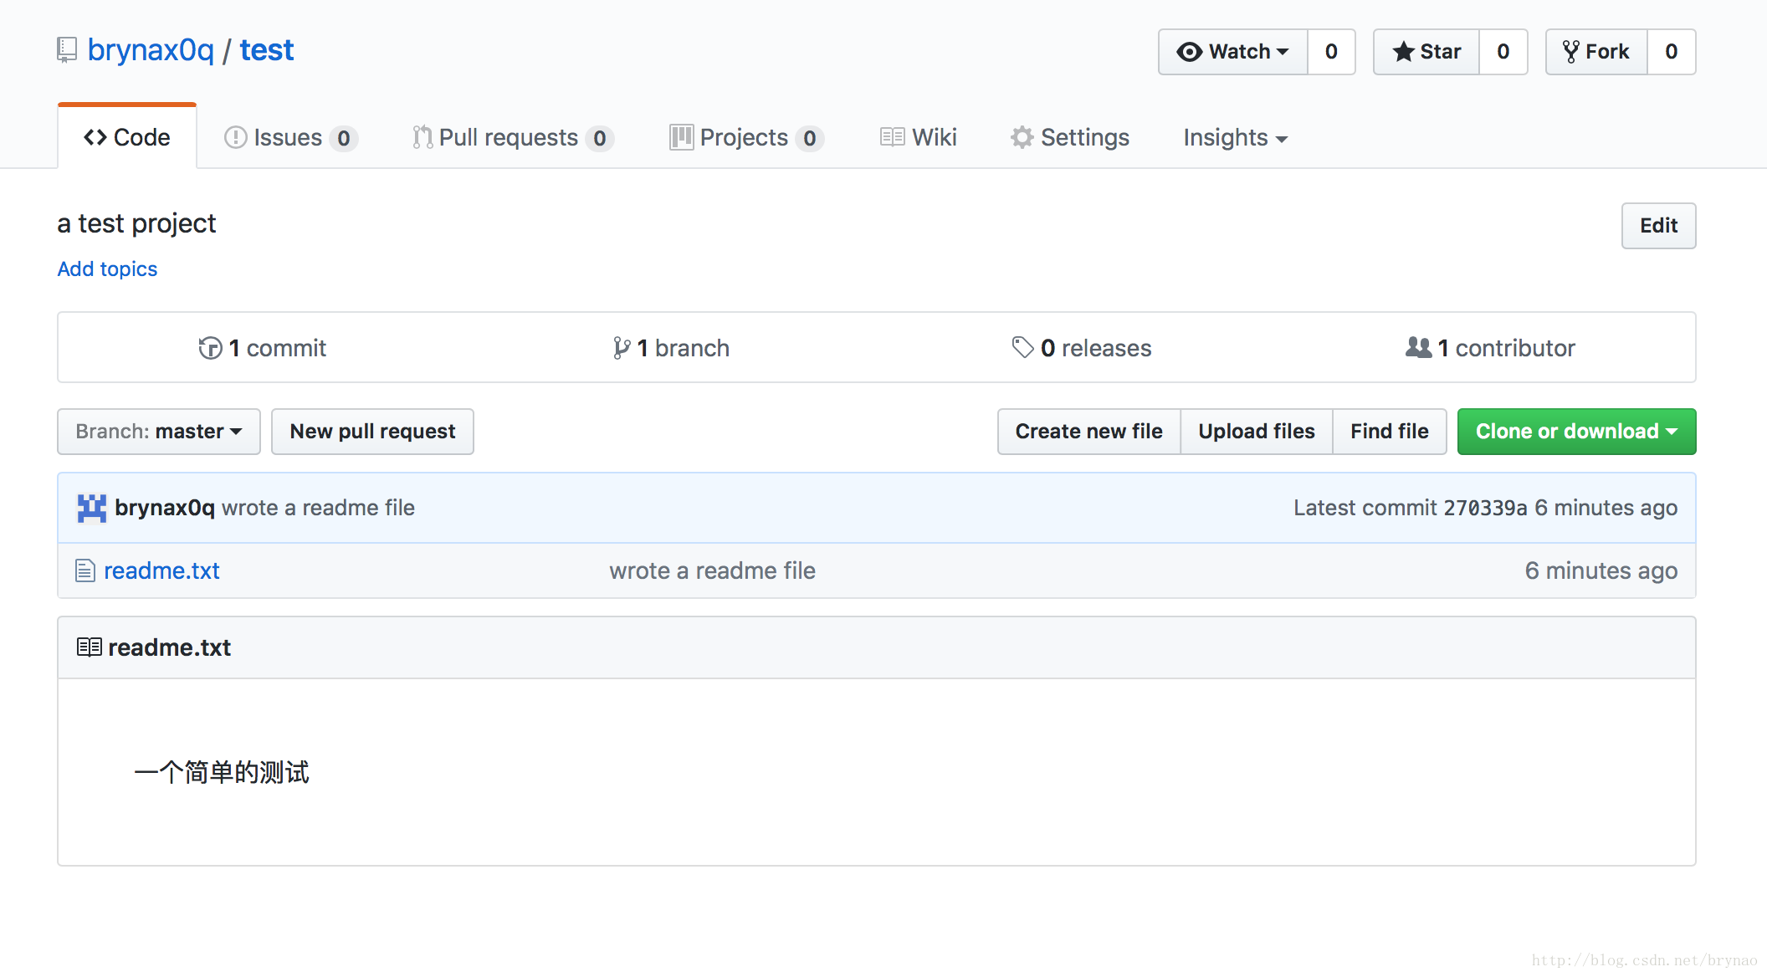Open the test repository name link
This screenshot has width=1767, height=977.
pos(267,50)
